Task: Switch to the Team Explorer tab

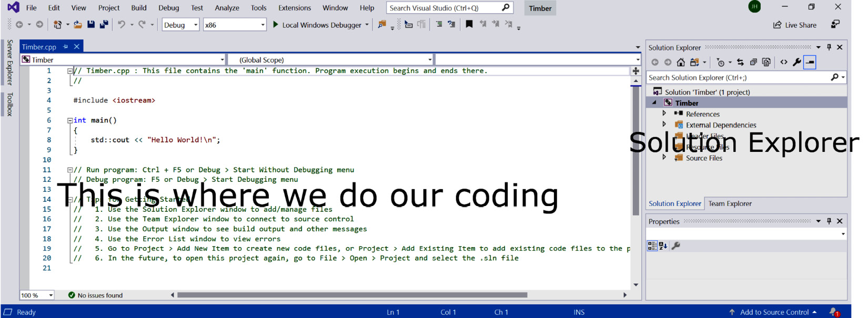Action: pyautogui.click(x=730, y=203)
